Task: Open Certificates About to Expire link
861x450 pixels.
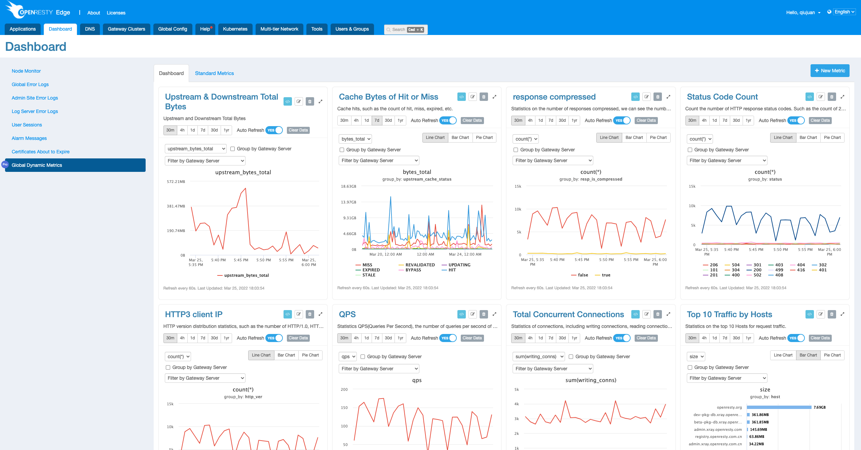Action: pyautogui.click(x=41, y=152)
